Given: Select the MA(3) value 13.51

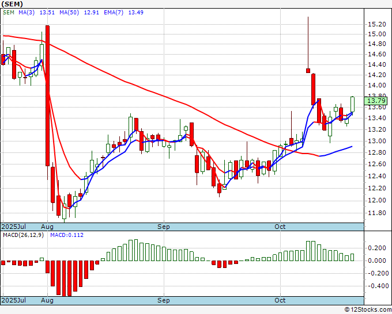Looking at the screenshot, I should coord(47,13).
